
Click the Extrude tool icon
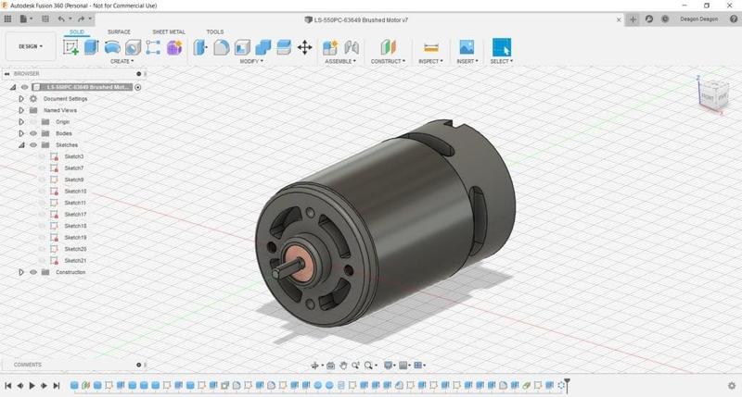[x=91, y=47]
